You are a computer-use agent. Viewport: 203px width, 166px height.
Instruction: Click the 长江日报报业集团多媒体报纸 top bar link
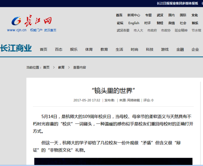[x=177, y=3]
